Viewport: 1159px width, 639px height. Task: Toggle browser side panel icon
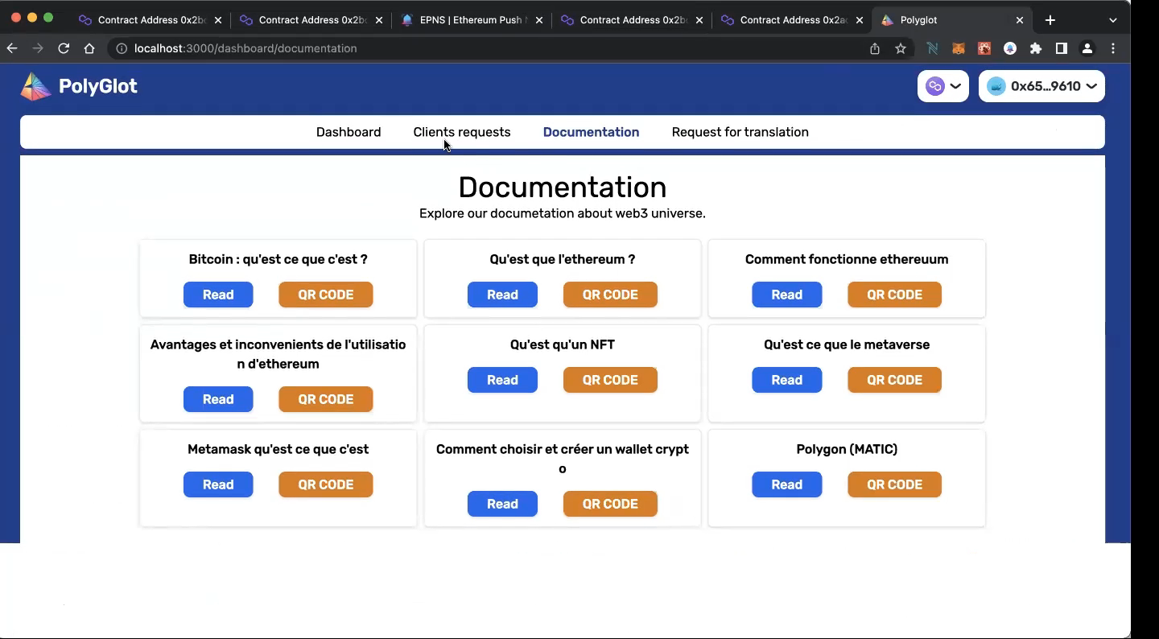coord(1062,48)
